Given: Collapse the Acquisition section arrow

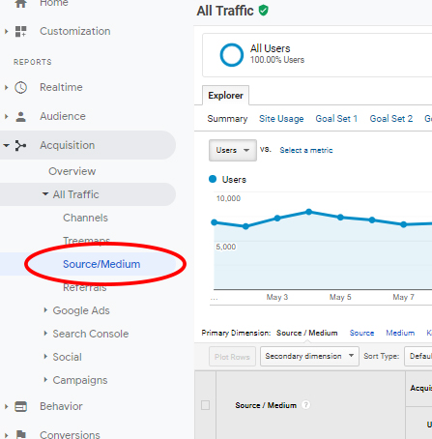Looking at the screenshot, I should [6, 145].
